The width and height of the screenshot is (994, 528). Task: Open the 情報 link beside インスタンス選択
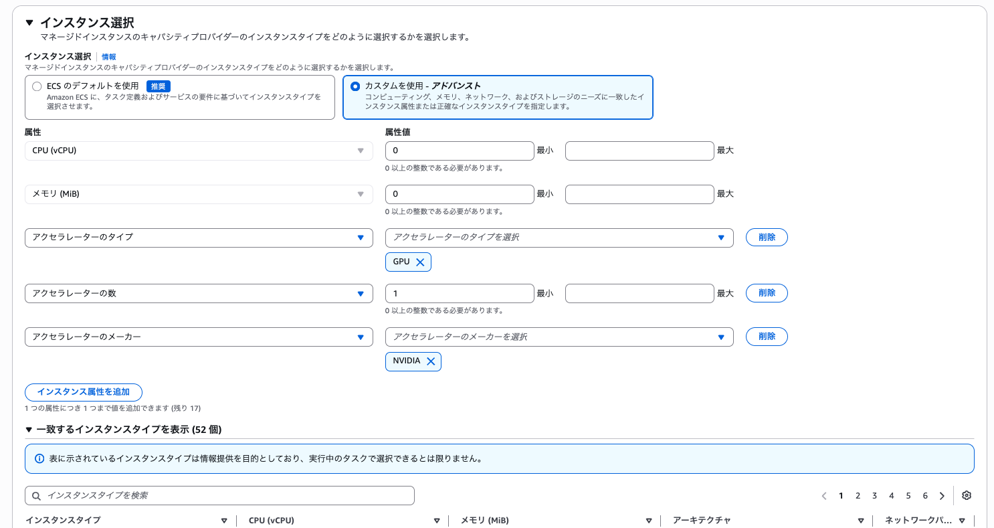pos(109,57)
